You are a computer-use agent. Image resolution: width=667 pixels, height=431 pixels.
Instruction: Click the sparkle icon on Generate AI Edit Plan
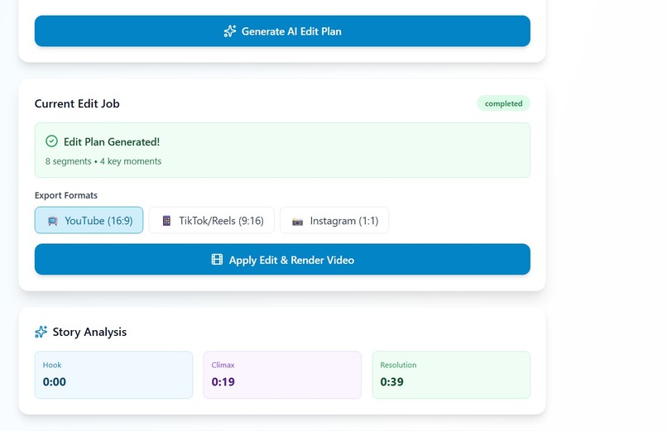click(230, 31)
